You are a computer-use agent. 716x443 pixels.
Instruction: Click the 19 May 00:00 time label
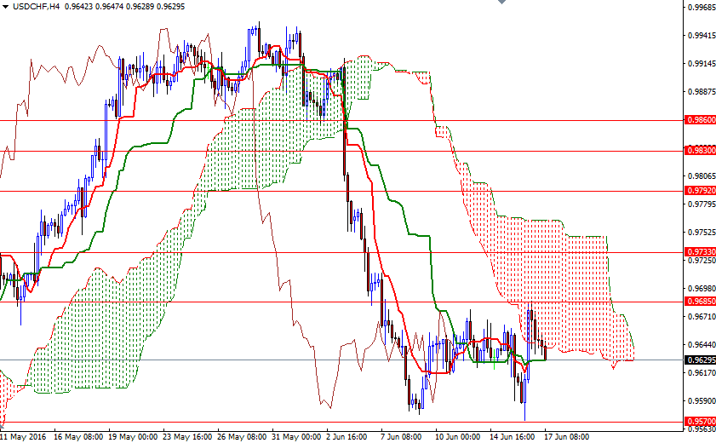133,436
